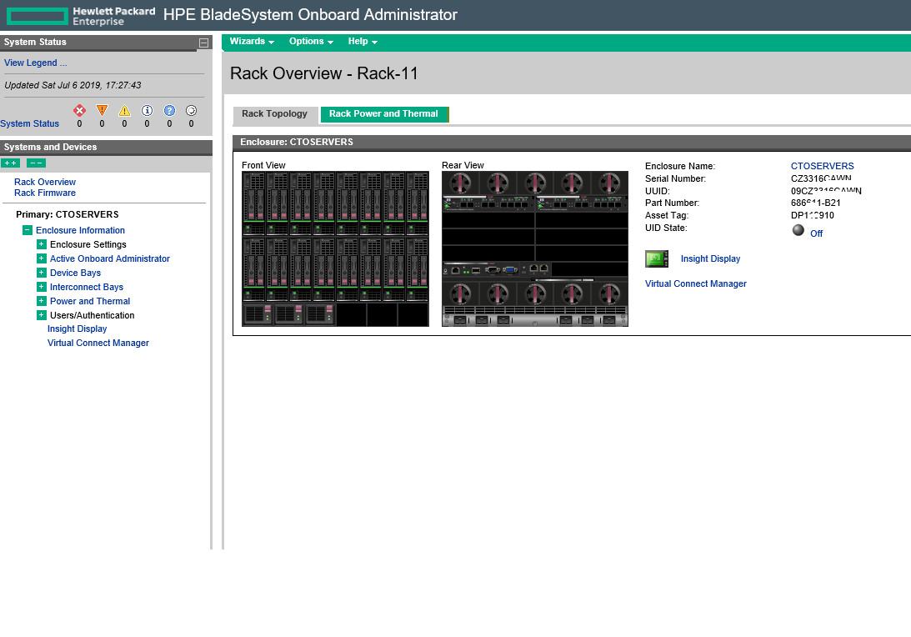Screen dimensions: 911x637
Task: Click the Primary: CTOSERVERS label
Action: click(68, 214)
